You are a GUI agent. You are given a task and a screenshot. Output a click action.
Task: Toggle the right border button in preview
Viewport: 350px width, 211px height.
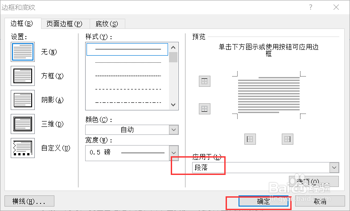point(288,139)
